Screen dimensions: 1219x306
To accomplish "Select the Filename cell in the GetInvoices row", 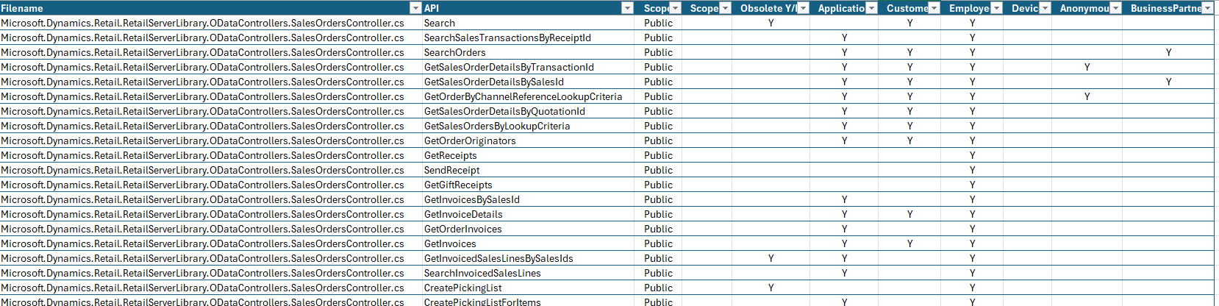I will tap(211, 243).
